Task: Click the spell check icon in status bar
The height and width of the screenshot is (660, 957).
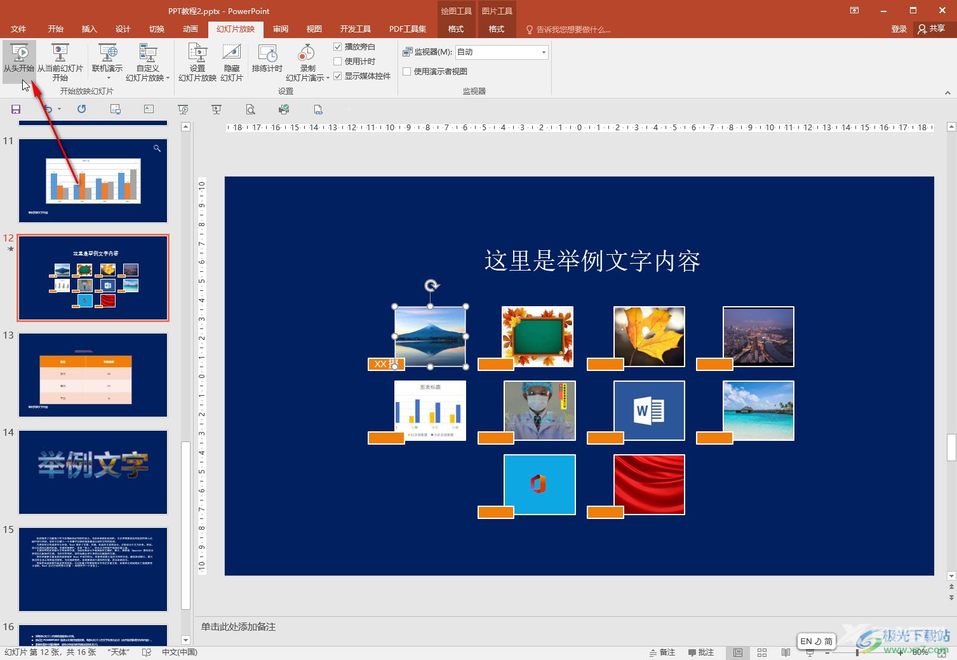Action: (147, 652)
